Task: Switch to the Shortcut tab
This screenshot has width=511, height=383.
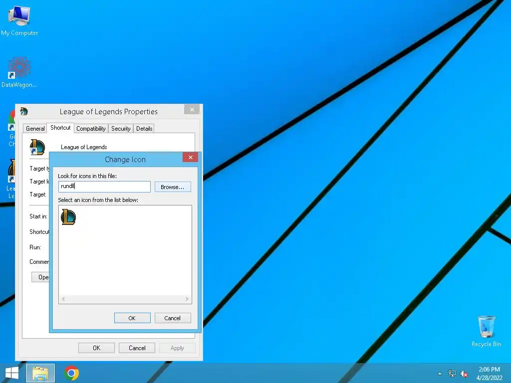Action: point(60,128)
